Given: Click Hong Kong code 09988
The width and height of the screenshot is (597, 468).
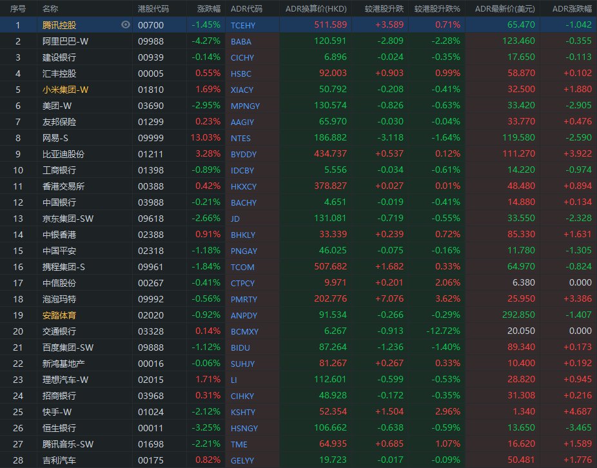Looking at the screenshot, I should coord(151,41).
